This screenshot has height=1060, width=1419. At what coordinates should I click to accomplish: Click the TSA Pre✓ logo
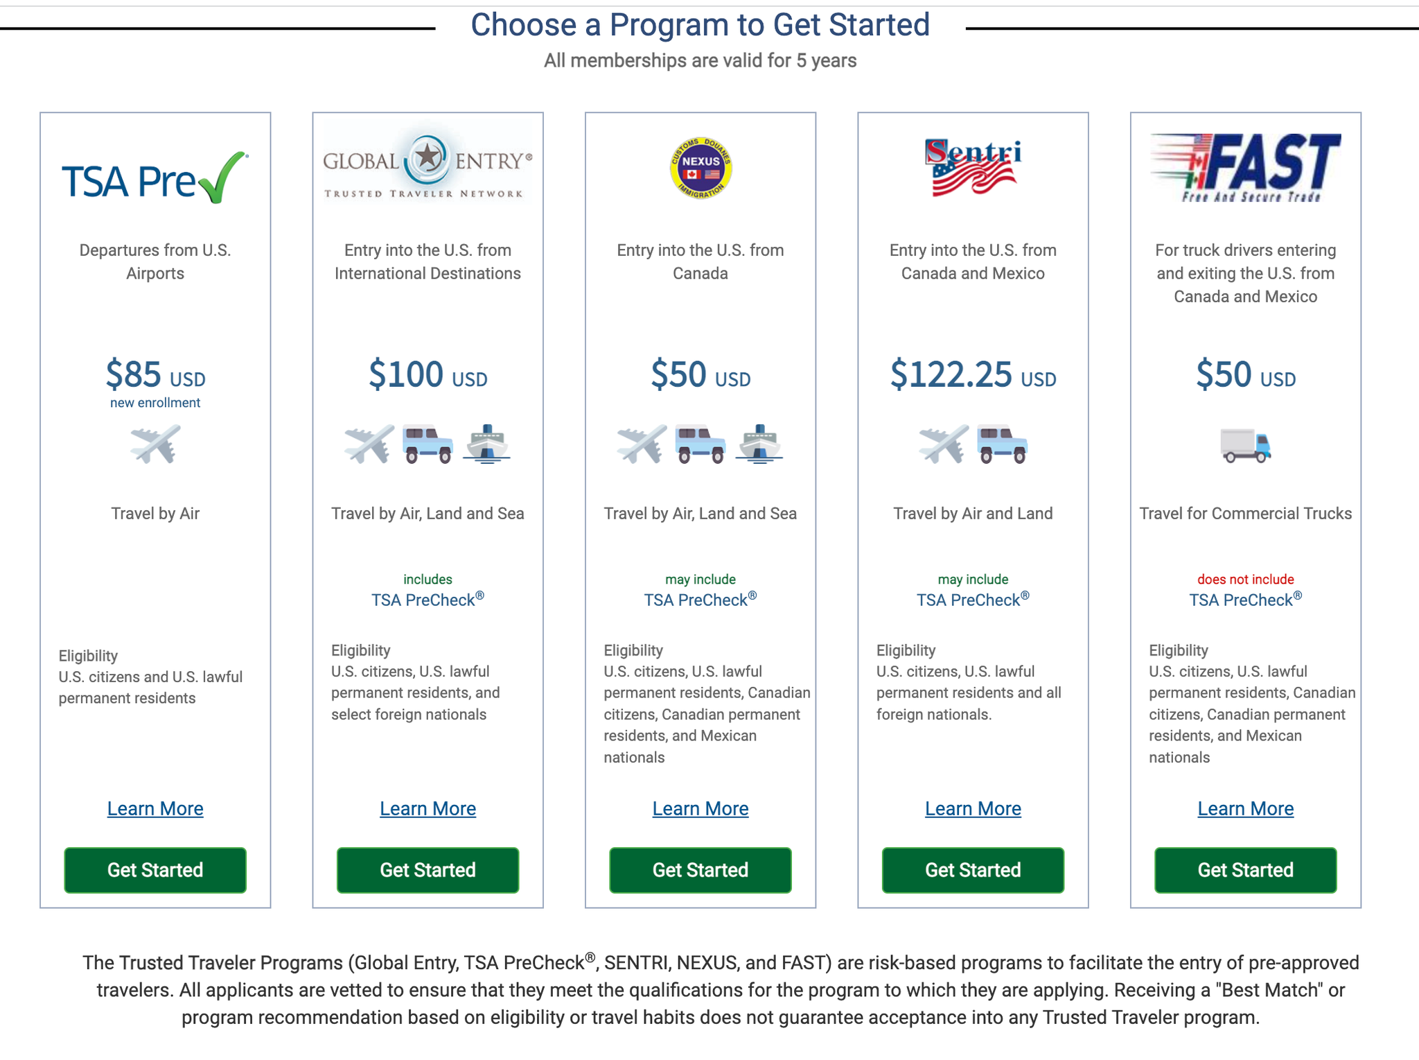pyautogui.click(x=155, y=178)
